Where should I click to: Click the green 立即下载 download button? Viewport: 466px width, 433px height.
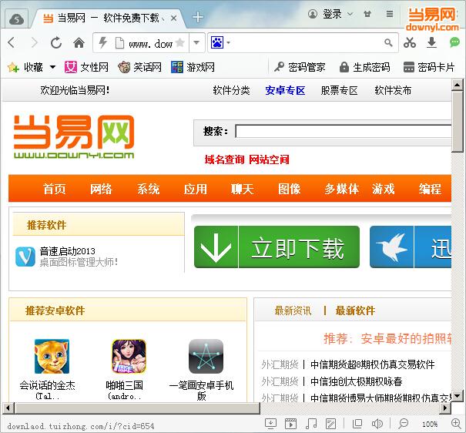click(277, 247)
